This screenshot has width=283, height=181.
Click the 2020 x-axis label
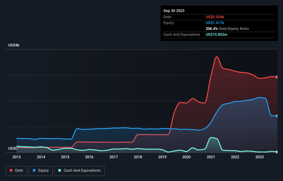[186, 157]
